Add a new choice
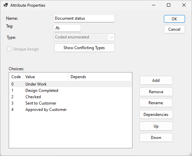 click(156, 81)
